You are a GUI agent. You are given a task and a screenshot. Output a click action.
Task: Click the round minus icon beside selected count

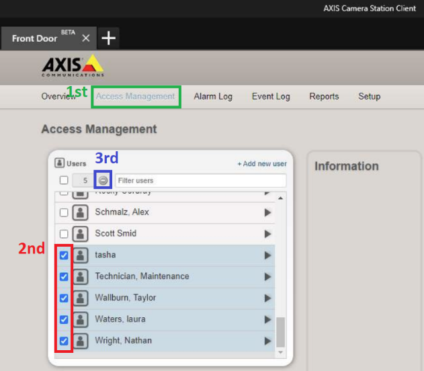pyautogui.click(x=103, y=180)
